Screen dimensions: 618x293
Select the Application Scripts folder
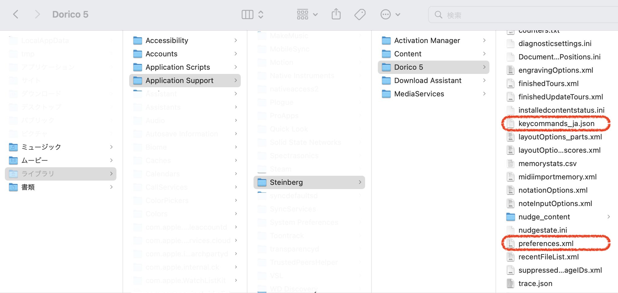[178, 67]
